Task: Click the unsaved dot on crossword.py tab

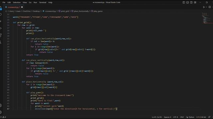Action: point(22,7)
